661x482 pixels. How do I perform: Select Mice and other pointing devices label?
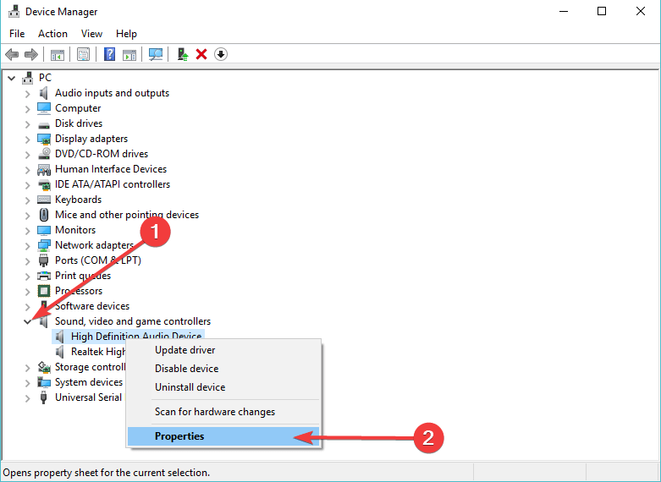[x=127, y=215]
